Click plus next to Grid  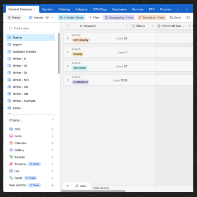point(52,129)
